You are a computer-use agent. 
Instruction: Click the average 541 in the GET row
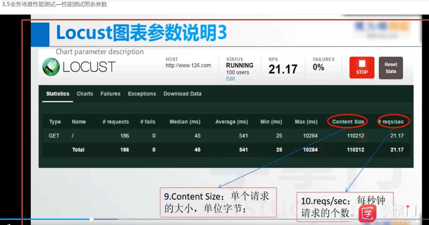(243, 136)
